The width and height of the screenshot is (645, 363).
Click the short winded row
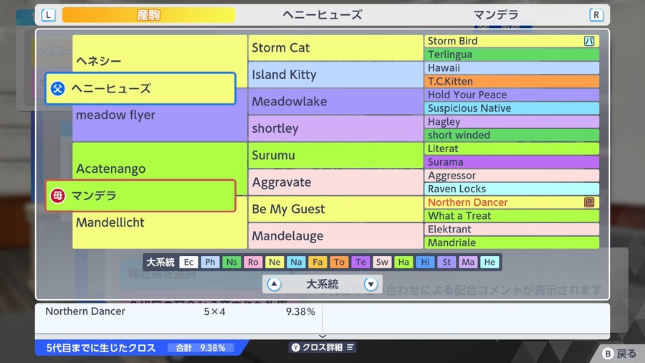coord(512,135)
